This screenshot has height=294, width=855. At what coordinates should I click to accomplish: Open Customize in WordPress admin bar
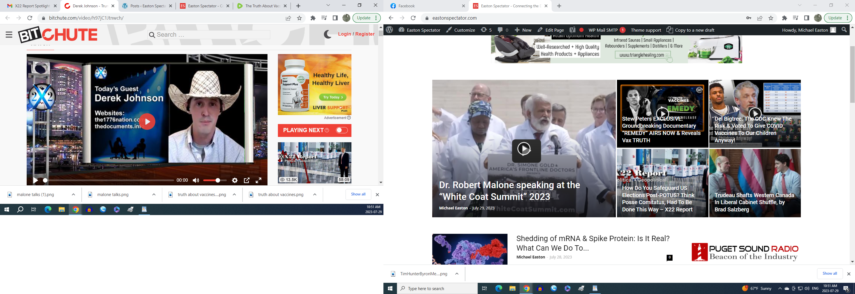(460, 30)
